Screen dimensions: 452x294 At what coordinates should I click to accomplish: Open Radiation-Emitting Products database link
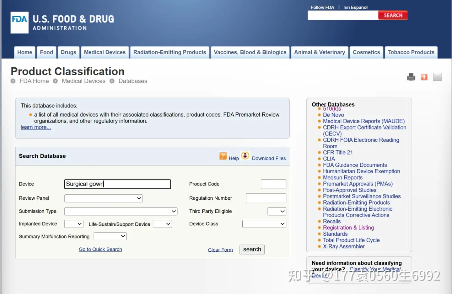click(x=356, y=203)
